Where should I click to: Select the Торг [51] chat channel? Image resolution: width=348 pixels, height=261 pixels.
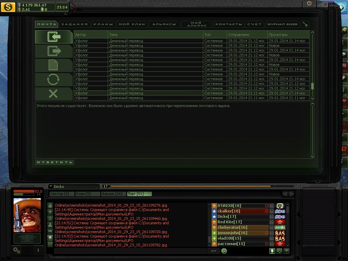pyautogui.click(x=139, y=194)
